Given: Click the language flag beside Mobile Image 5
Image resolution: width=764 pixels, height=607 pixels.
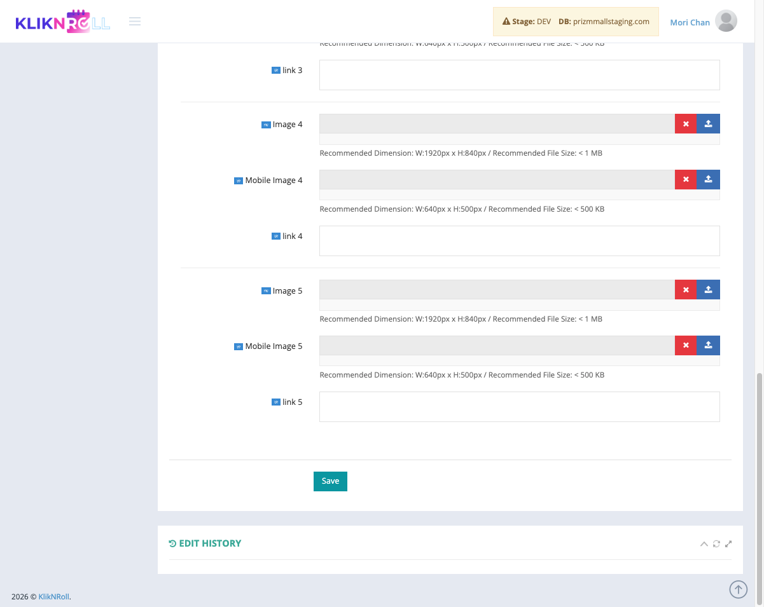Looking at the screenshot, I should coord(239,346).
